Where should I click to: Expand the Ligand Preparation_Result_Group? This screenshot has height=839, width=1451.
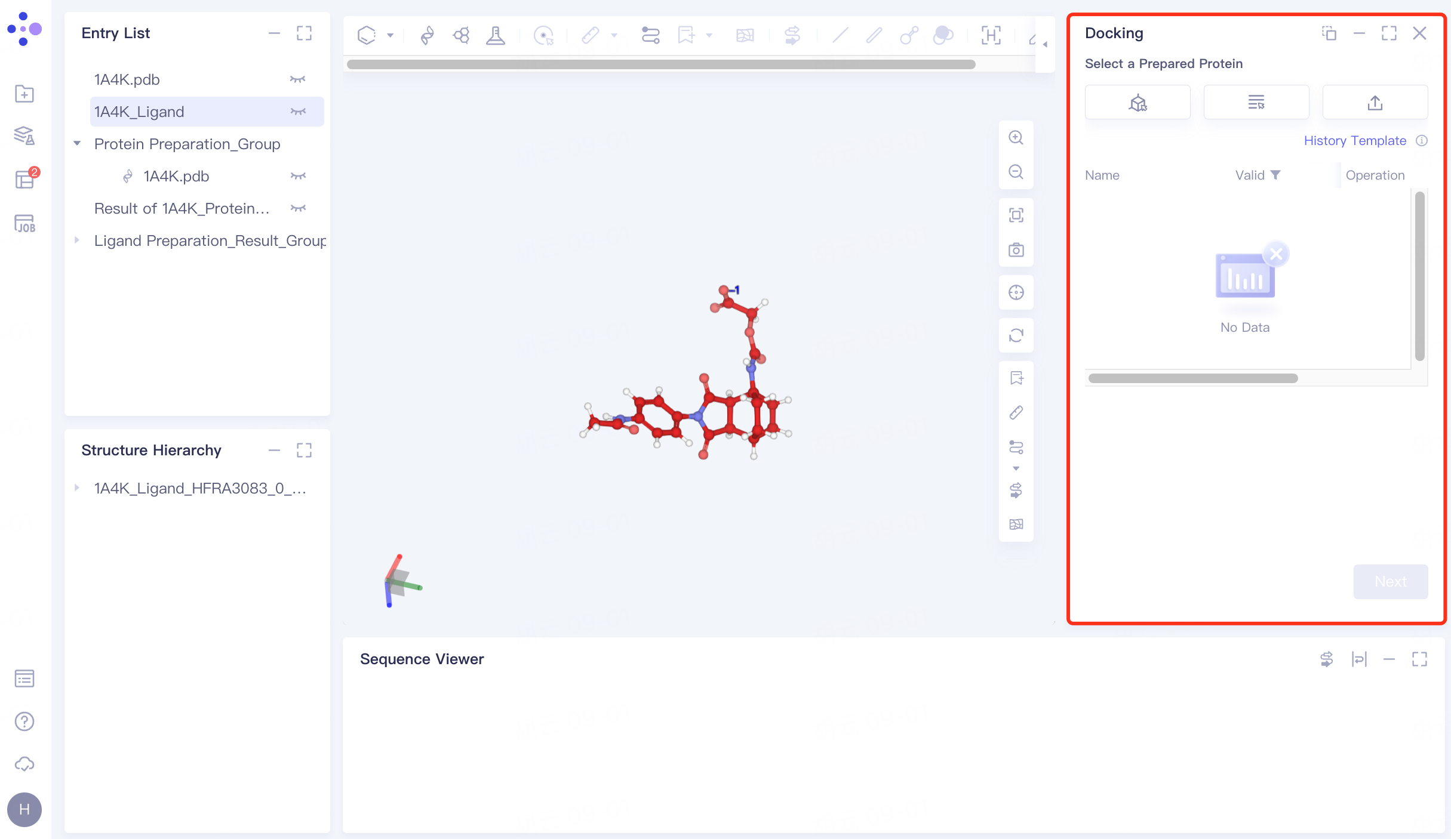(x=76, y=240)
